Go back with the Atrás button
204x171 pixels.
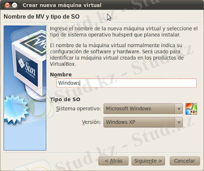click(x=114, y=161)
